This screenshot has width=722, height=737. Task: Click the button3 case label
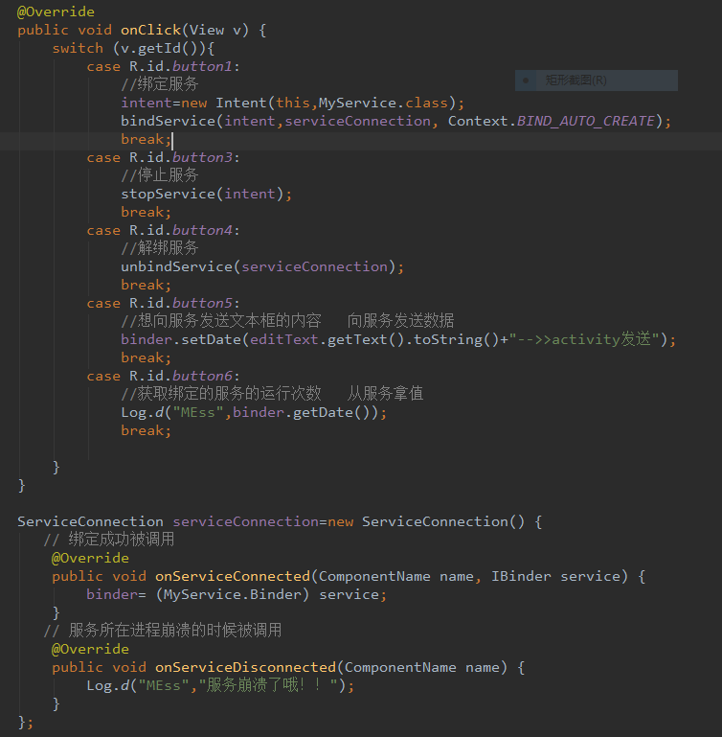click(202, 157)
